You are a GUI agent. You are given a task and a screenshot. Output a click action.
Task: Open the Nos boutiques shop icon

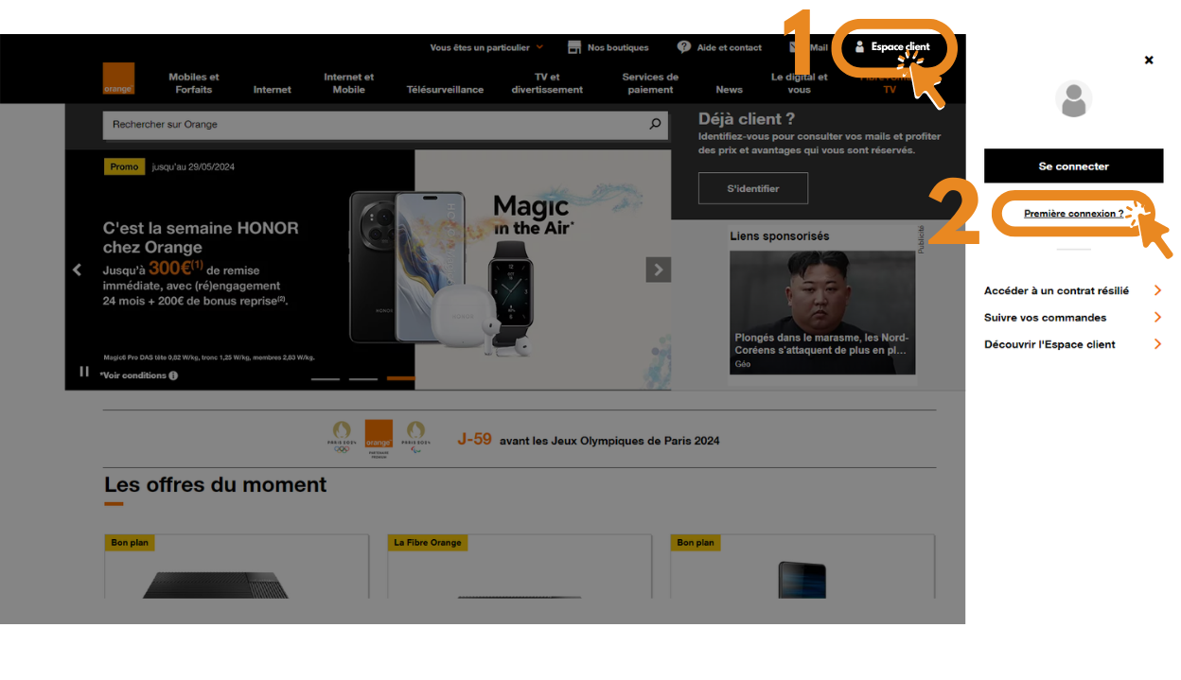pyautogui.click(x=574, y=47)
